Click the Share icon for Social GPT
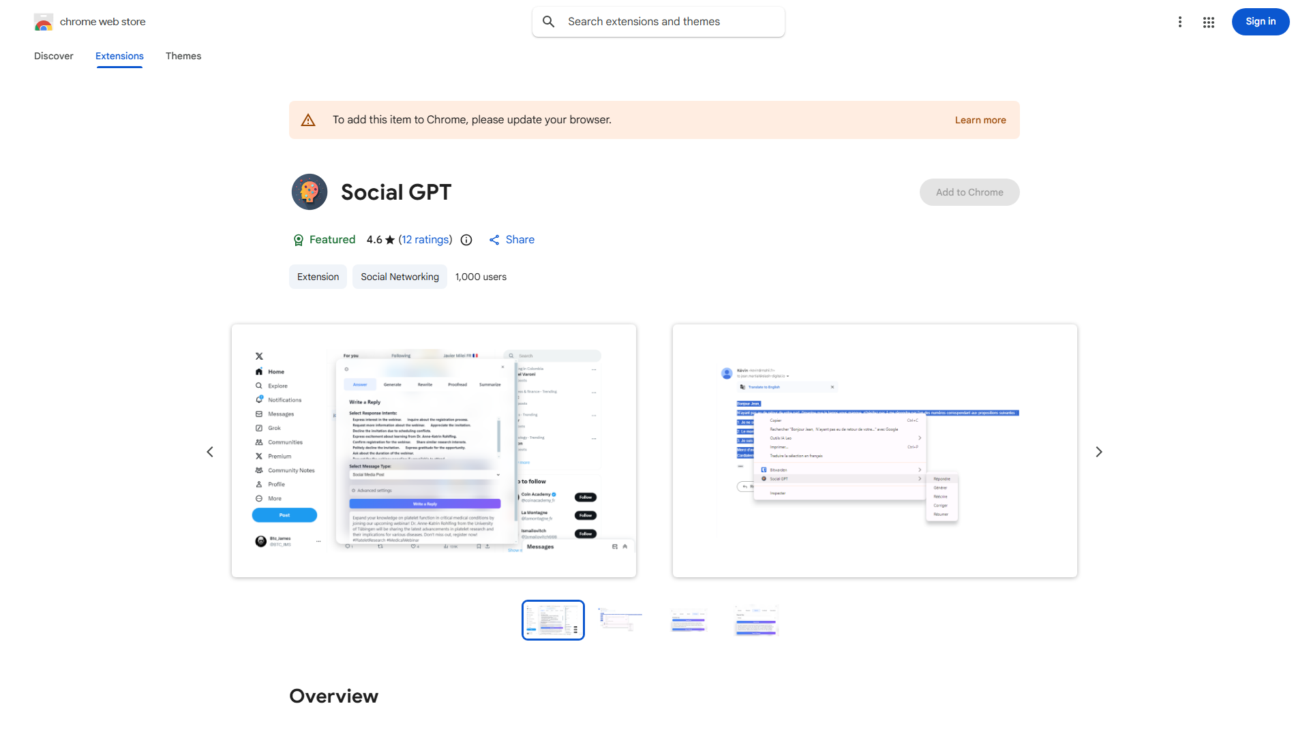The width and height of the screenshot is (1309, 736). pos(494,239)
